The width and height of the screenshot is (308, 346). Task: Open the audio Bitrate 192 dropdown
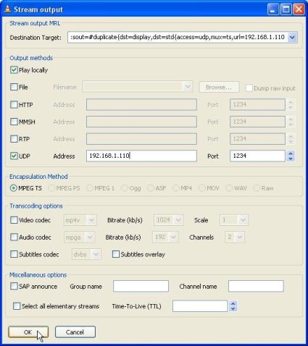click(165, 237)
